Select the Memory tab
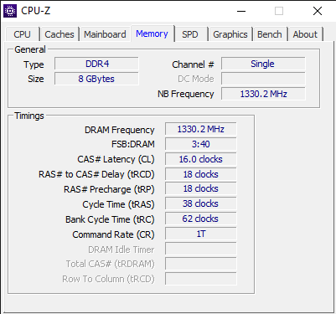The image size is (336, 314). coord(152,33)
